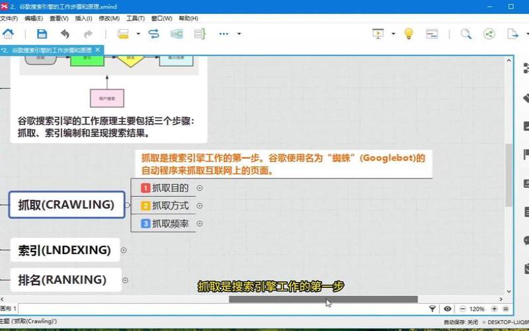Close the 谷歌搜索引擎 document tab

coord(97,50)
